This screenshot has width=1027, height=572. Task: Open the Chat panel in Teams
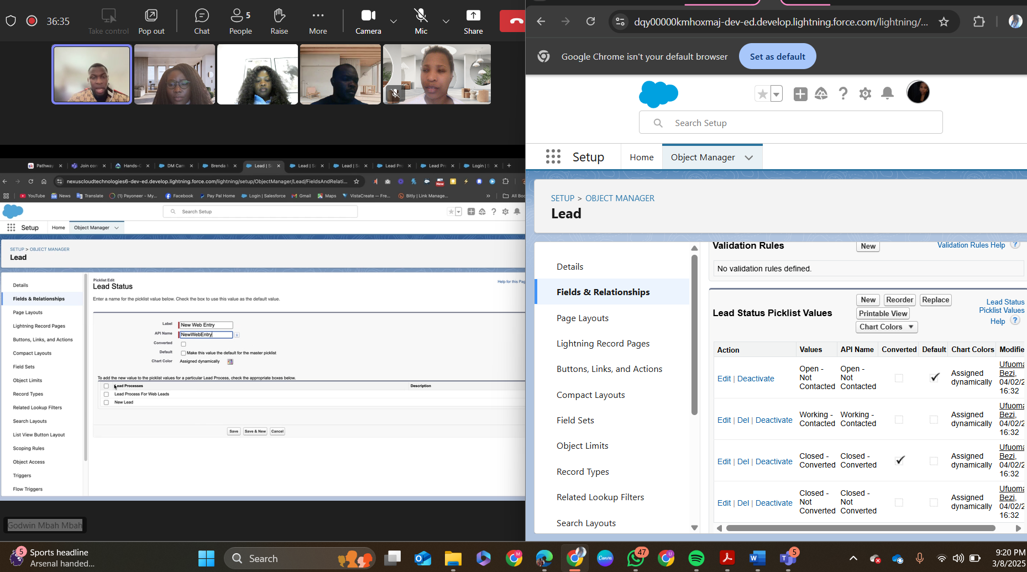(x=201, y=21)
